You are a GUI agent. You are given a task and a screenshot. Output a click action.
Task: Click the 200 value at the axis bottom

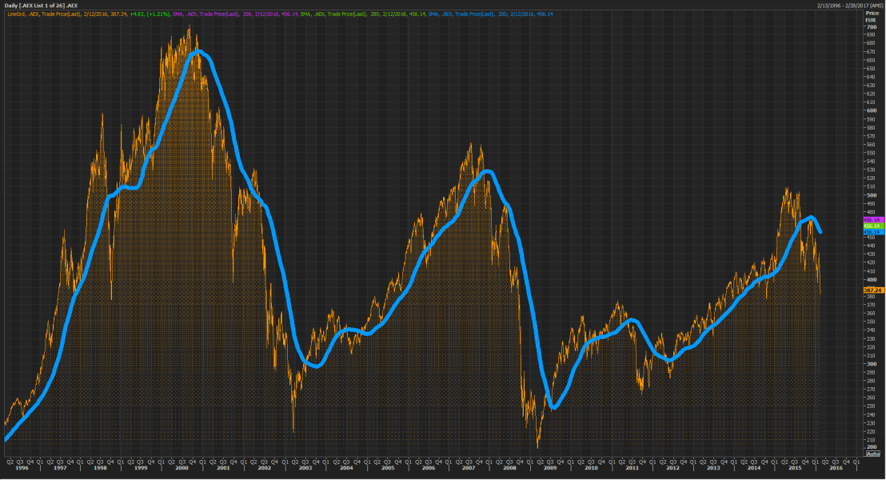tap(871, 446)
